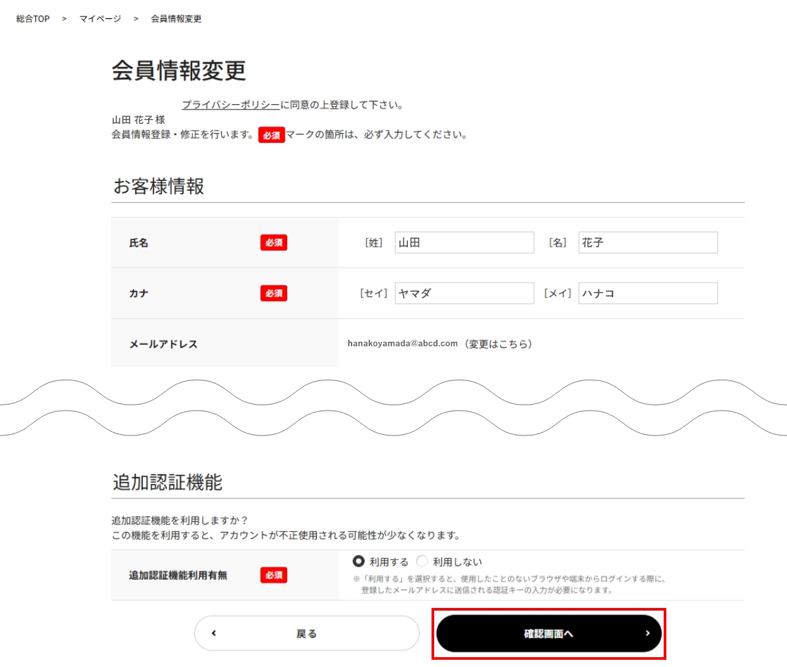Focus the 姓 field containing 山田

click(464, 243)
